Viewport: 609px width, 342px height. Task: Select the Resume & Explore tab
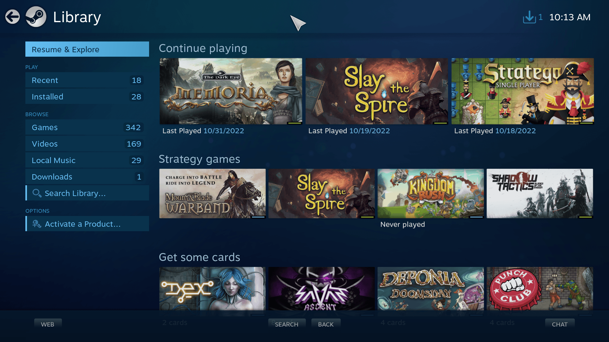click(87, 49)
